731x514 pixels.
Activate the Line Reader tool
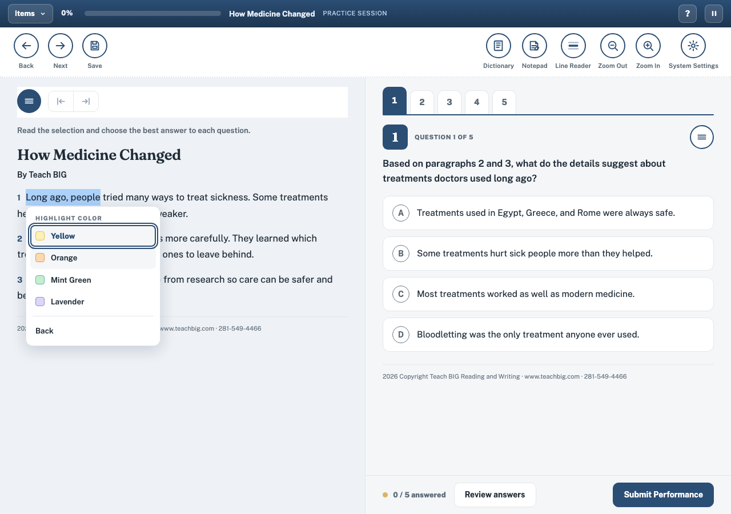573,46
